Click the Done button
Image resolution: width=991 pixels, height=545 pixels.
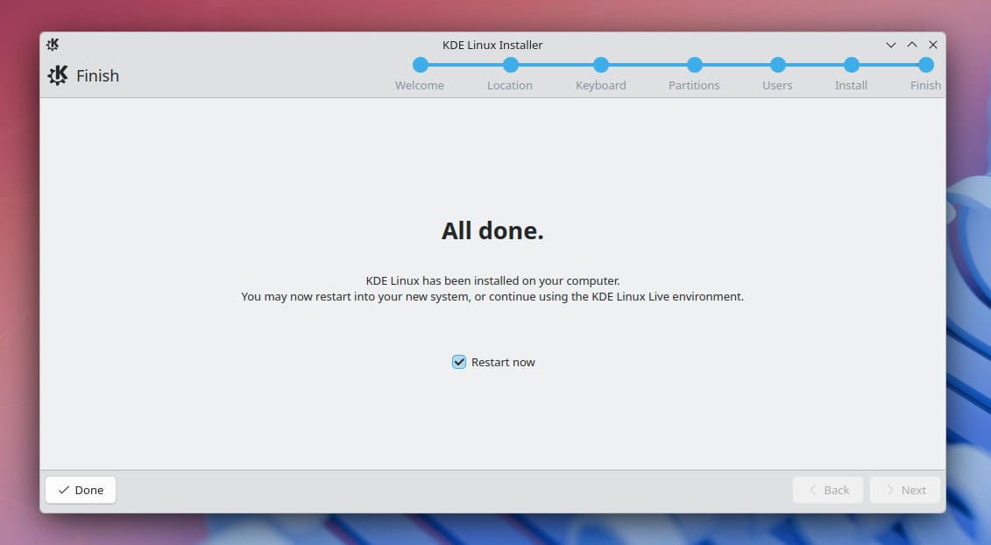81,490
